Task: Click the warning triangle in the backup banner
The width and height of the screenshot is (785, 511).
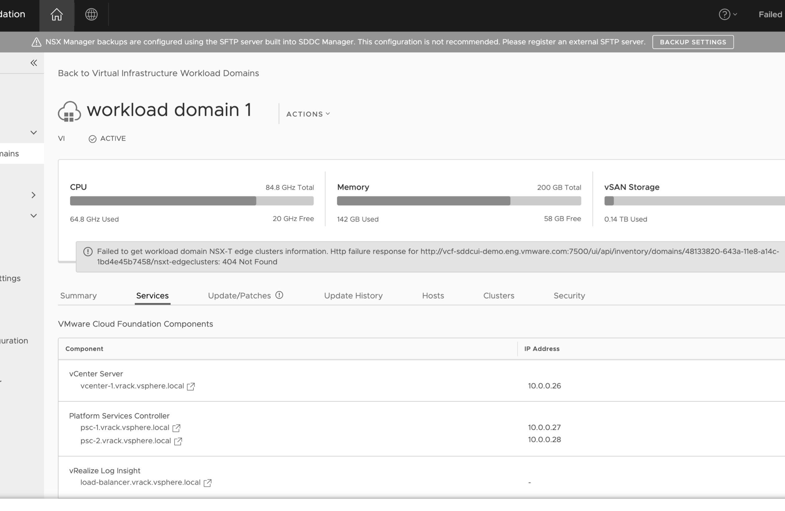Action: (36, 42)
